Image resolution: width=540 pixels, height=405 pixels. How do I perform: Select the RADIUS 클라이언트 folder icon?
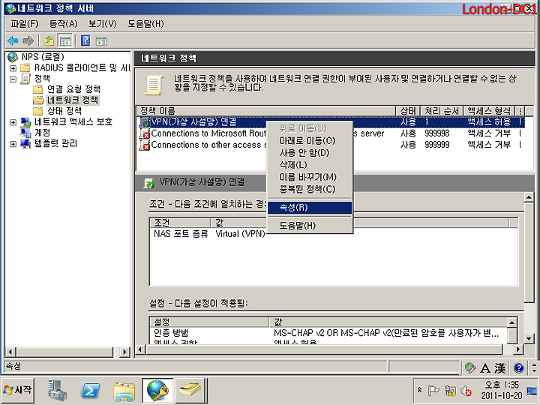pyautogui.click(x=25, y=67)
